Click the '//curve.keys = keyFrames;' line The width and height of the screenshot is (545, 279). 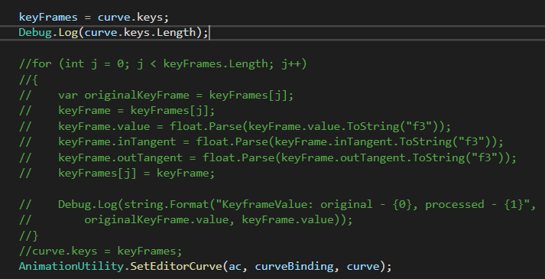(x=100, y=251)
